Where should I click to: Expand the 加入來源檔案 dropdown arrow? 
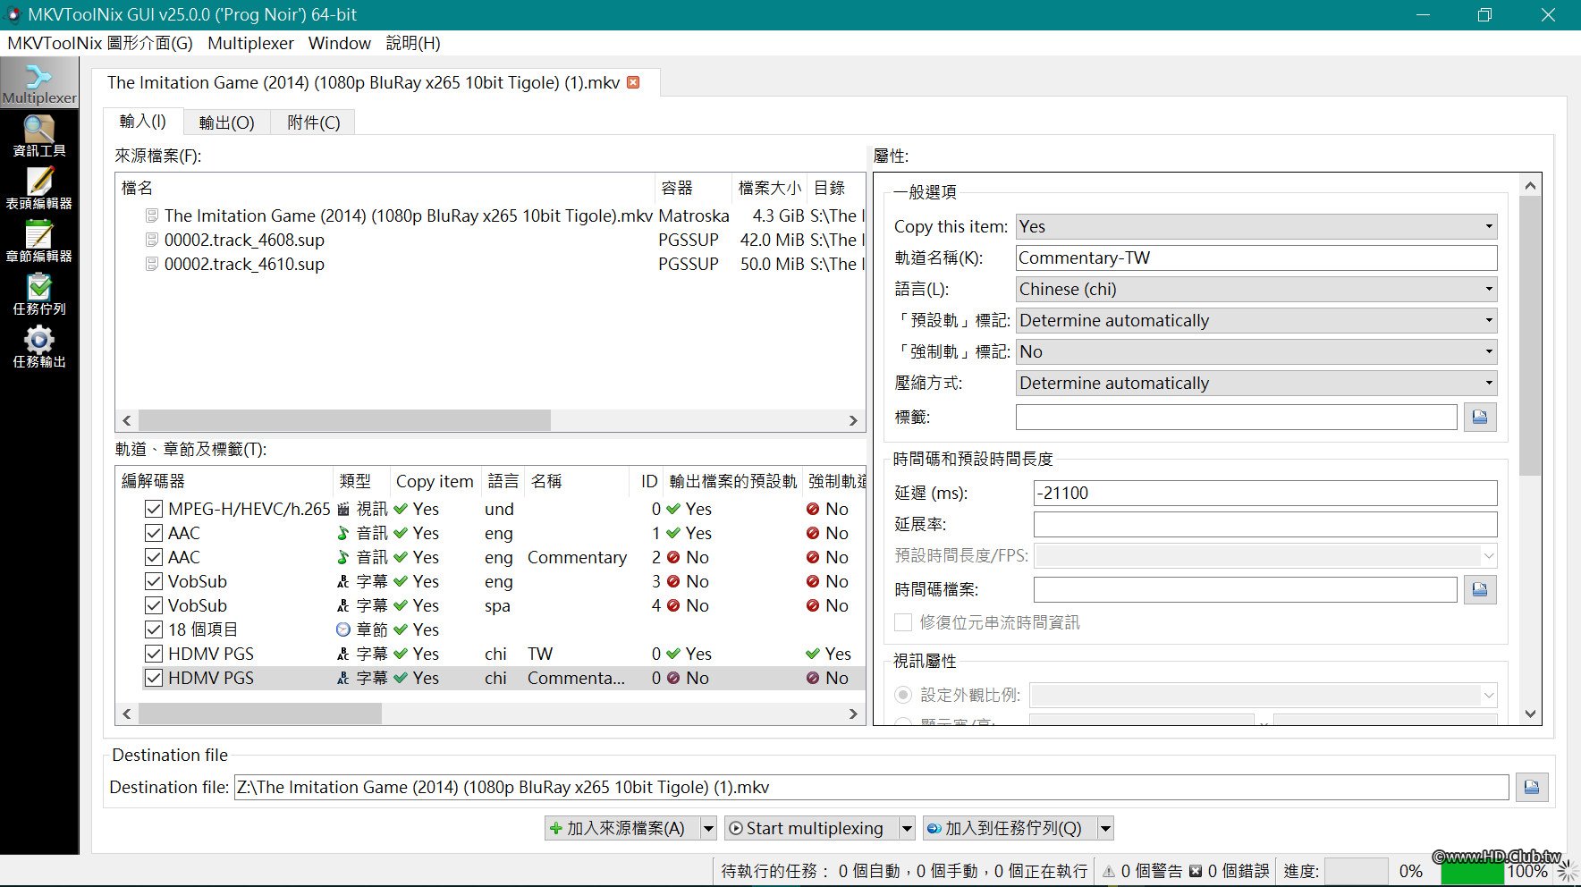tap(708, 828)
